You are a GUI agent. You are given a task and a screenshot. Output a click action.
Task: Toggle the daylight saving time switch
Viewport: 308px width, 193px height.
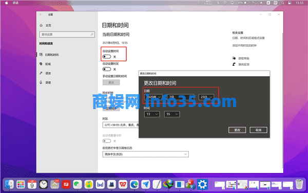click(107, 141)
